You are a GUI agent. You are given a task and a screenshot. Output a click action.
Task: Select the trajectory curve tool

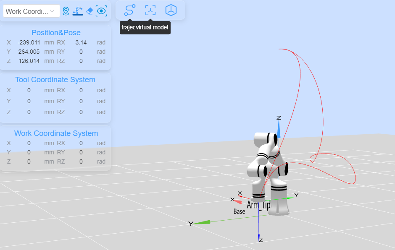(x=129, y=10)
